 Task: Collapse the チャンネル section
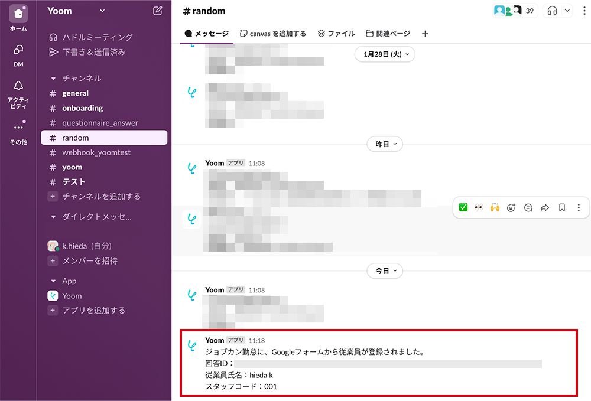point(53,79)
